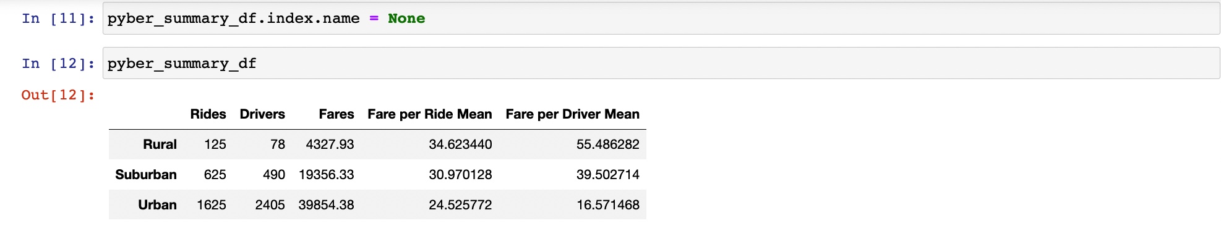The width and height of the screenshot is (1221, 231).
Task: Click the Rides column header
Action: [x=208, y=114]
